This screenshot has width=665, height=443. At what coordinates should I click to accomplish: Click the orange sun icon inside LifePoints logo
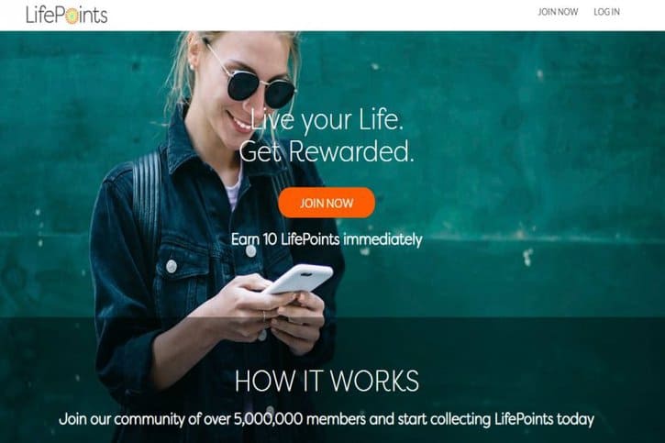pyautogui.click(x=72, y=17)
